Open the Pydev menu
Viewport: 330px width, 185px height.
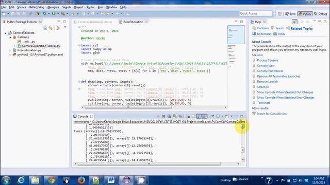click(91, 7)
